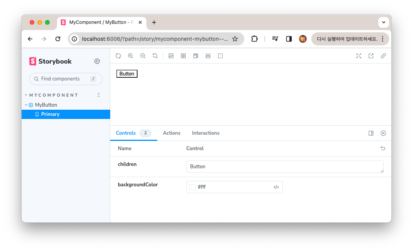This screenshot has width=413, height=251.
Task: Toggle the outline tool
Action: click(x=220, y=56)
